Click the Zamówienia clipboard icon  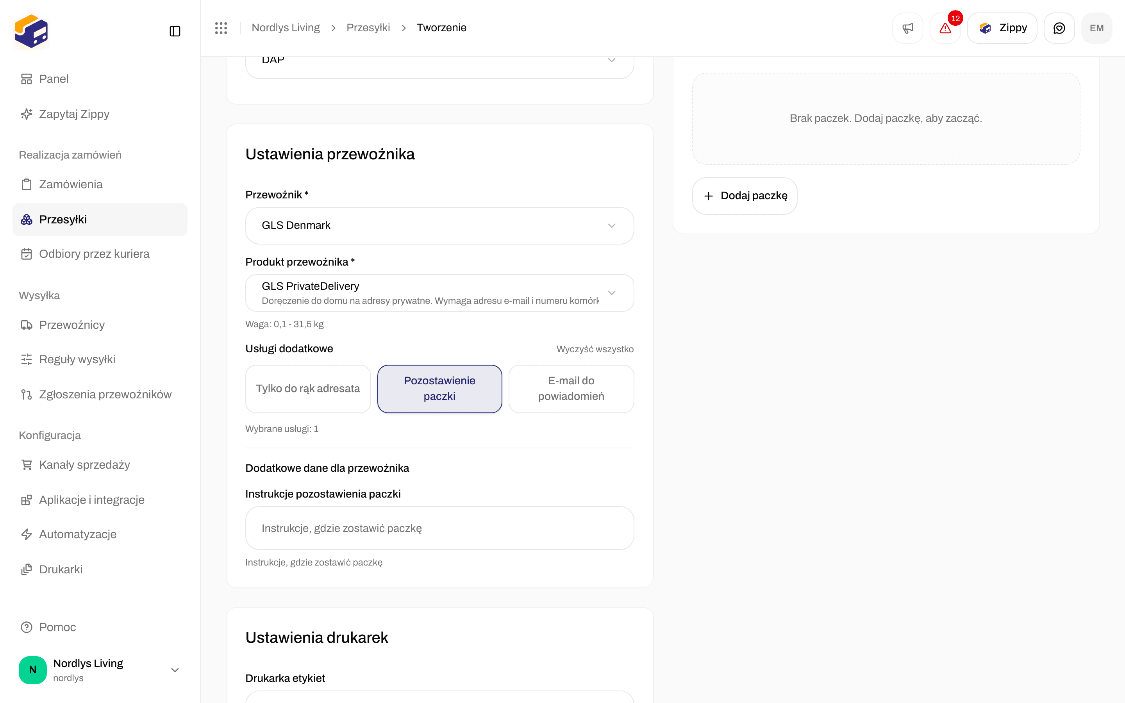tap(27, 185)
